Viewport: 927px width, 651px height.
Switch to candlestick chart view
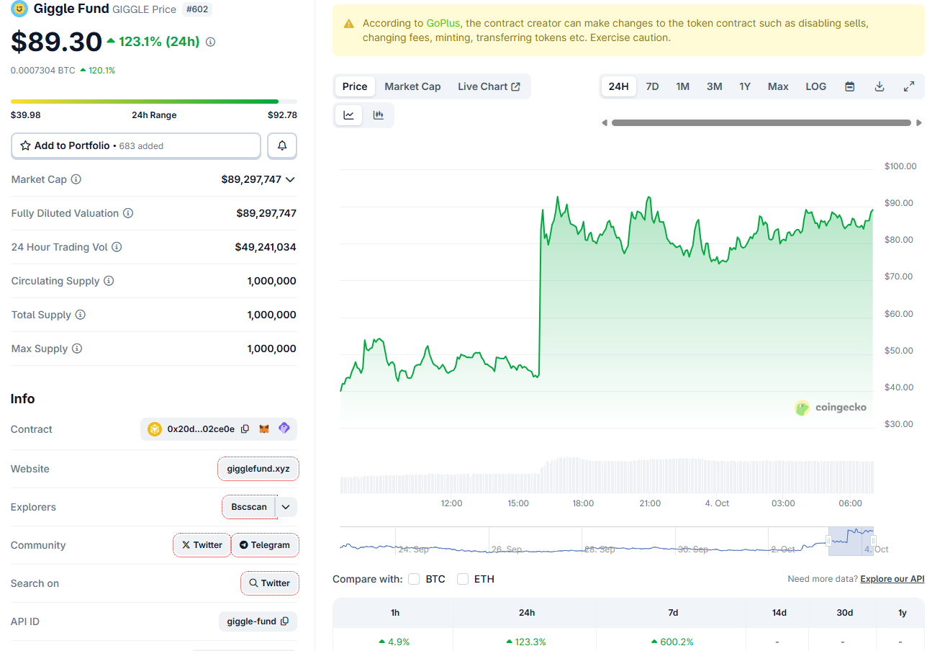(378, 115)
